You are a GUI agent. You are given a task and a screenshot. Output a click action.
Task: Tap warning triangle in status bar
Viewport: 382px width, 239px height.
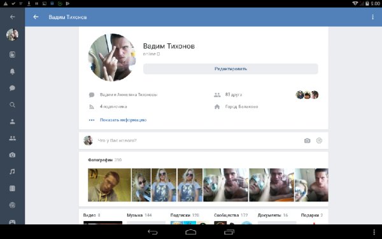(x=5, y=3)
